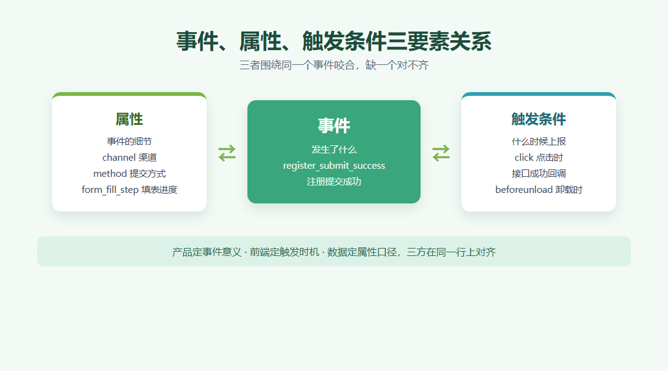This screenshot has height=371, width=668.
Task: Select the subtitle 三者围绕同一个事件咬合，缺一个对不齐
Action: point(334,65)
